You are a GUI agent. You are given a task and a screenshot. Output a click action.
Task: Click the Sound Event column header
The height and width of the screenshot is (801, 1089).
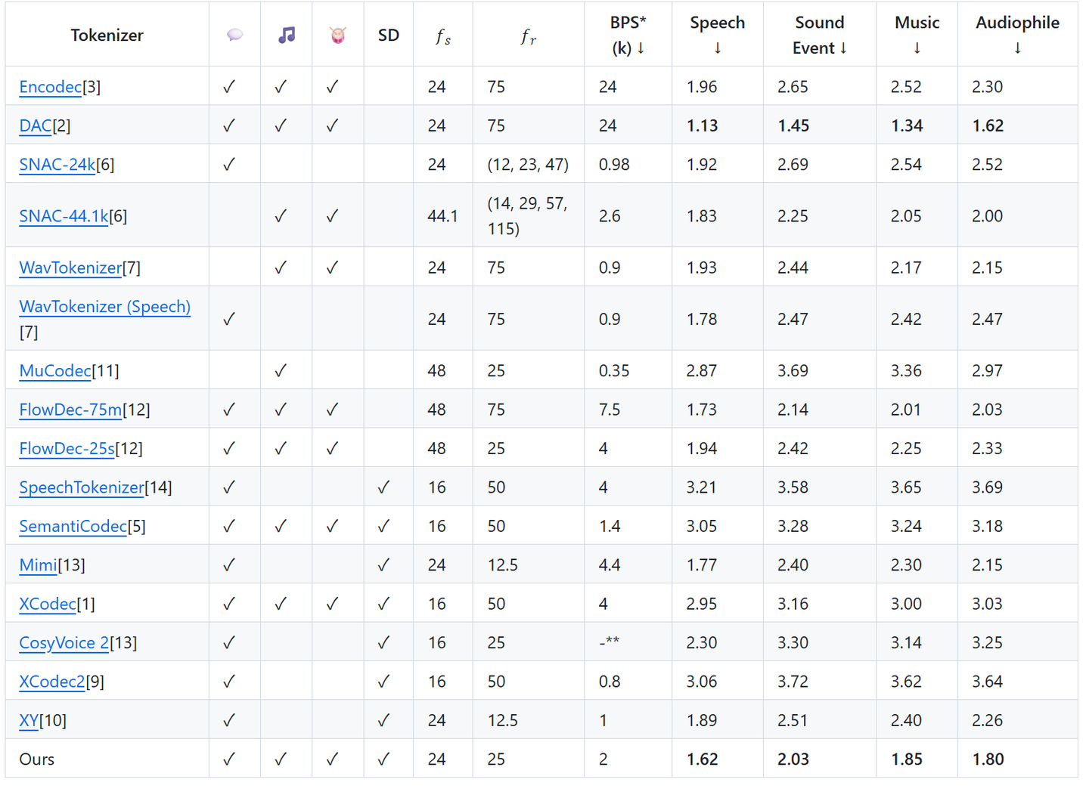point(820,35)
